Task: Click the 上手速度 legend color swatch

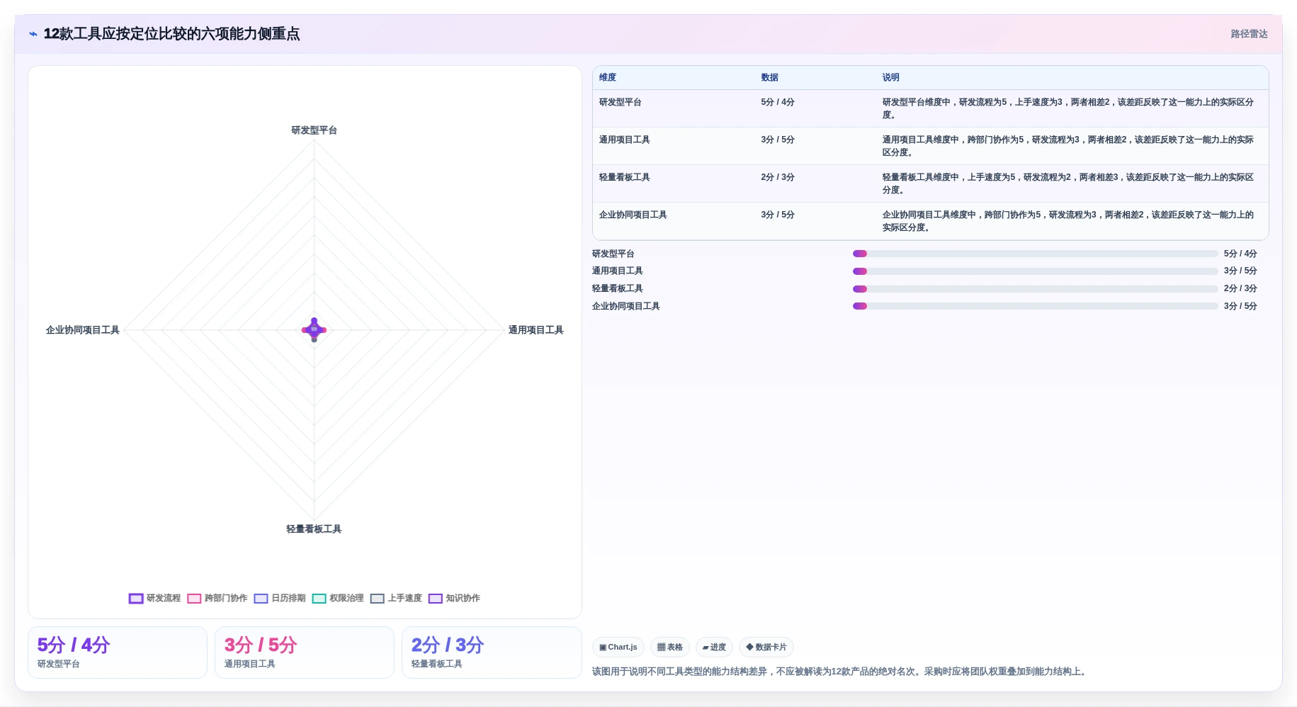Action: (x=378, y=599)
